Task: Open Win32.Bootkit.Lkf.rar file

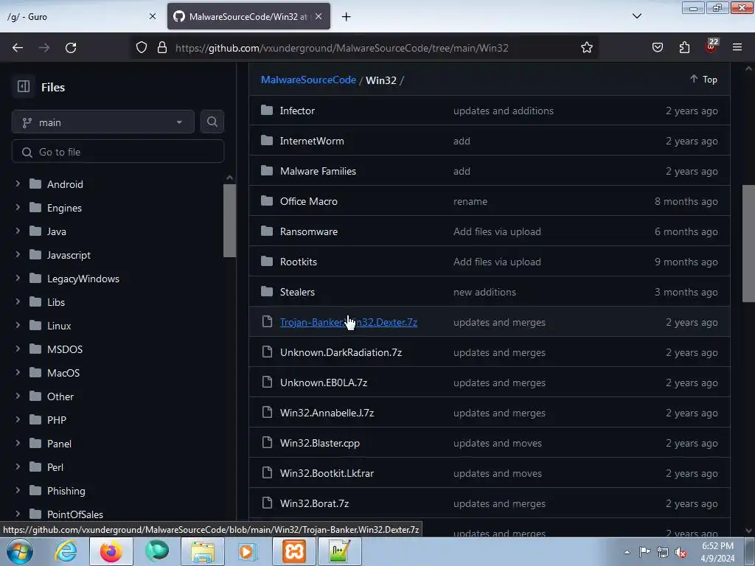Action: (x=327, y=474)
